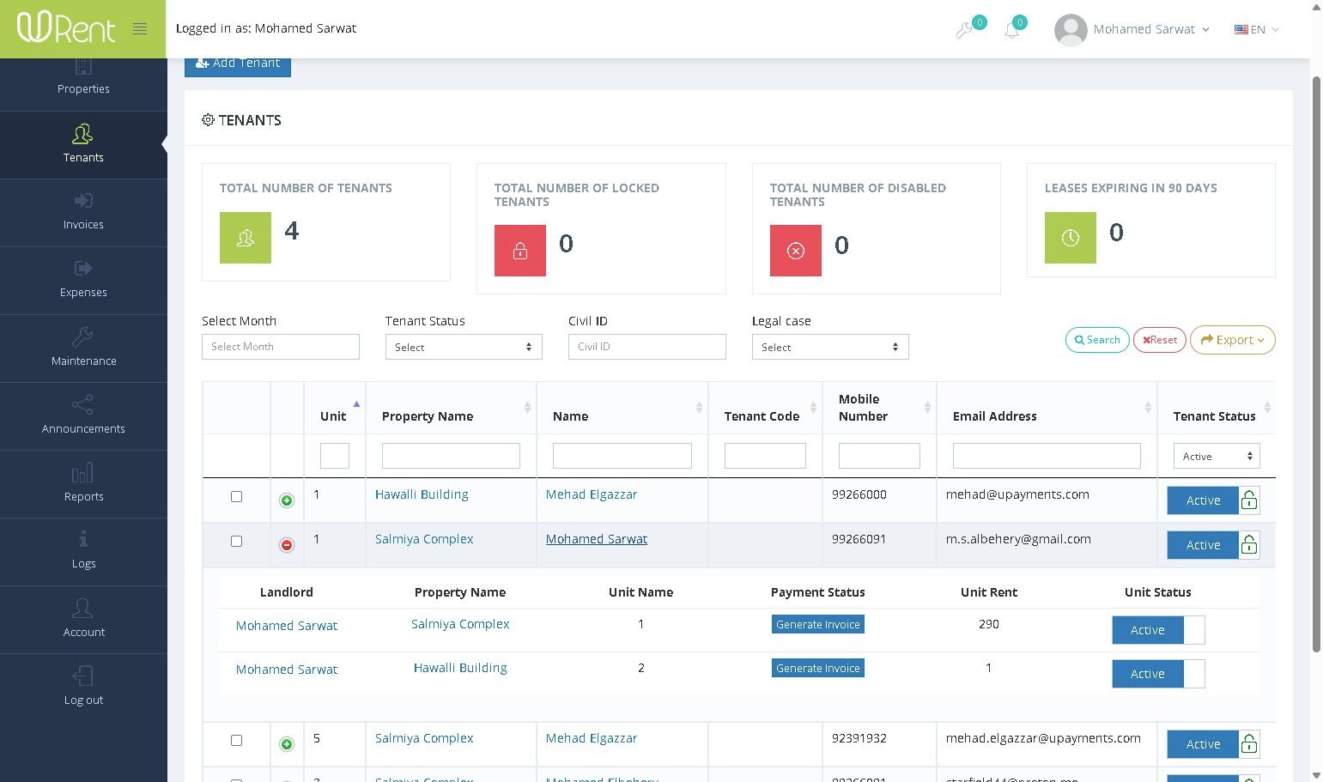Click Generate Invoice for Salmiya Complex unit
This screenshot has height=782, width=1323.
pyautogui.click(x=817, y=625)
